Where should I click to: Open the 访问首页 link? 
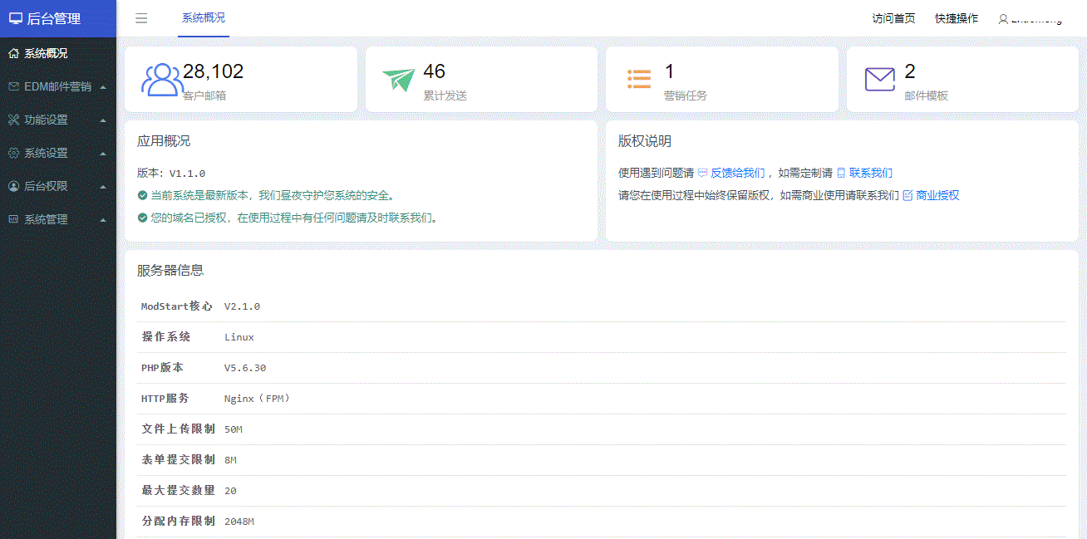[x=893, y=18]
